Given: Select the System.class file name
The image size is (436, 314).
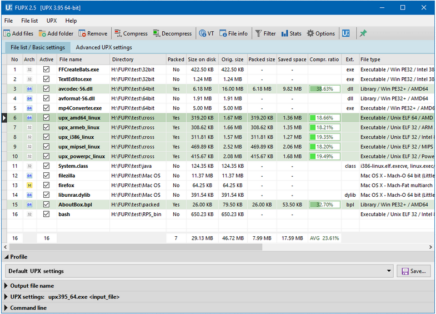Looking at the screenshot, I should click(x=73, y=166).
